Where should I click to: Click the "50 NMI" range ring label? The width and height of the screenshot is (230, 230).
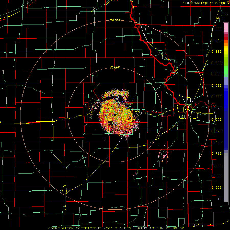(115, 68)
